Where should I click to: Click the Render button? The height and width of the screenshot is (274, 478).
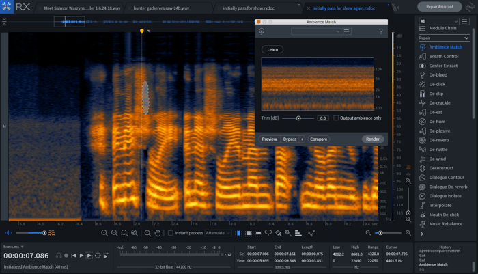point(373,139)
